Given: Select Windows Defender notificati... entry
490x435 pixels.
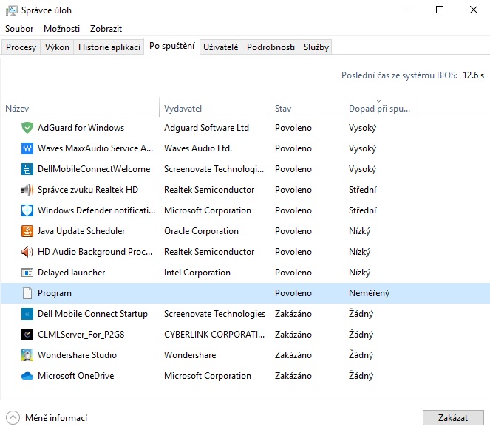Looking at the screenshot, I should pyautogui.click(x=96, y=210).
